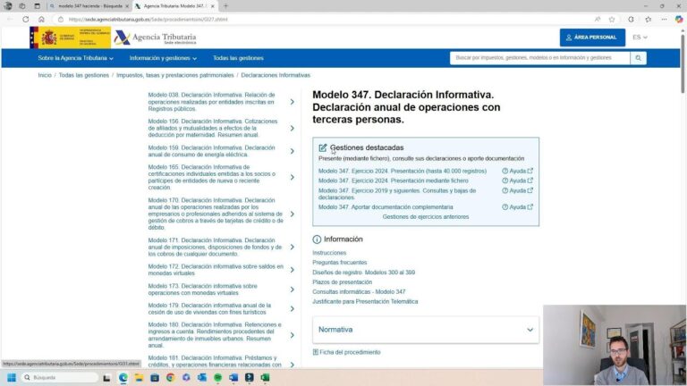Expand 'Información y gestiones' menu
This screenshot has width=687, height=386.
coord(163,58)
